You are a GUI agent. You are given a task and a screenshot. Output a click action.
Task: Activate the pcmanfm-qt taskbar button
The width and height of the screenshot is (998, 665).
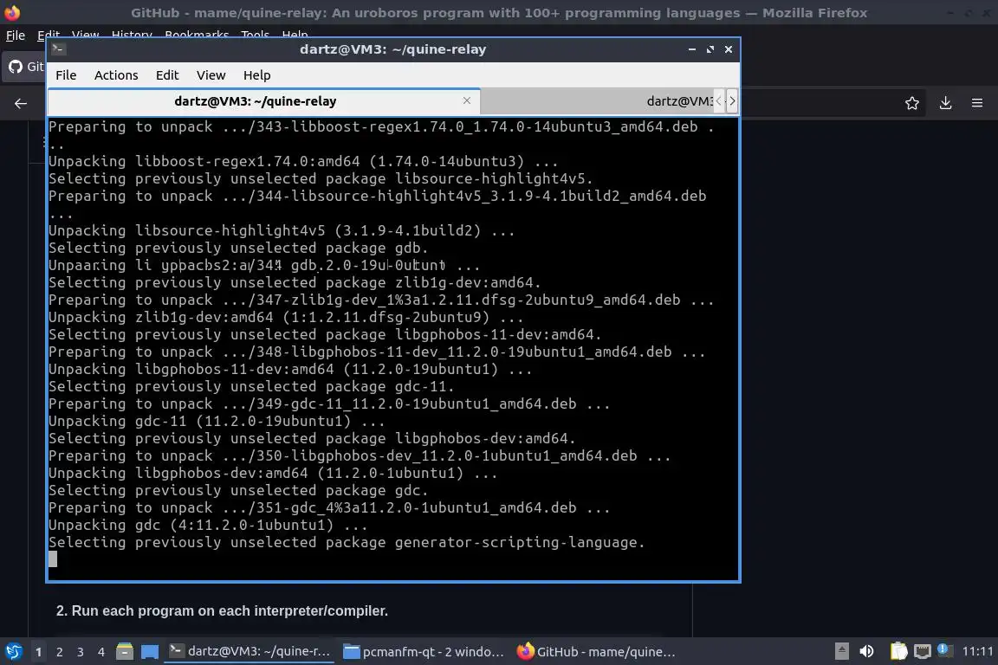424,652
